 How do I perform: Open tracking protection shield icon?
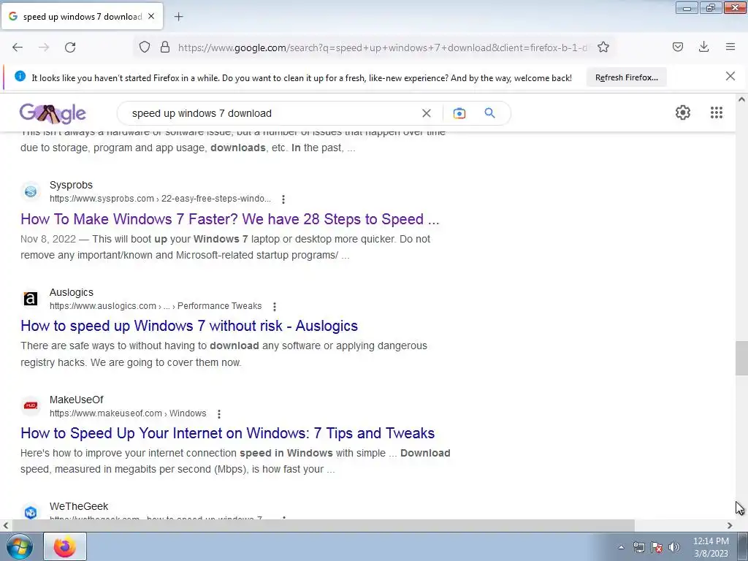point(145,47)
